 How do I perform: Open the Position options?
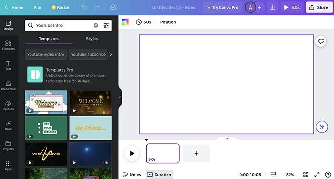(168, 22)
